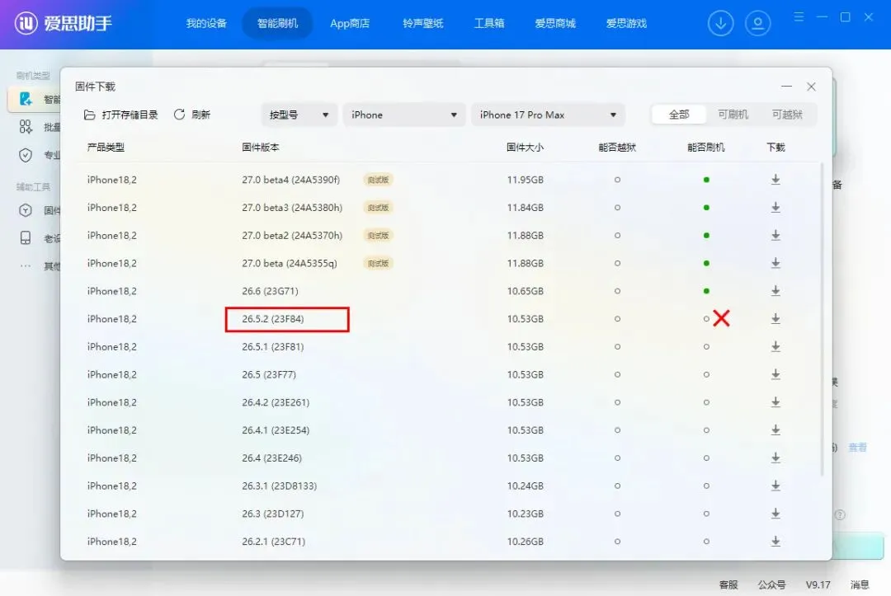Click 打开存储目录 folder button
Viewport: 891px width, 596px height.
click(x=121, y=115)
